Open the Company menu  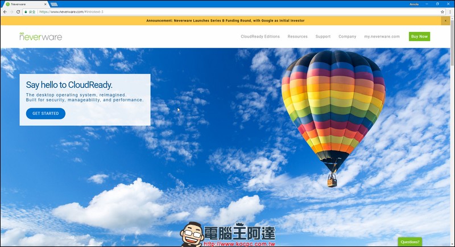[x=347, y=36]
